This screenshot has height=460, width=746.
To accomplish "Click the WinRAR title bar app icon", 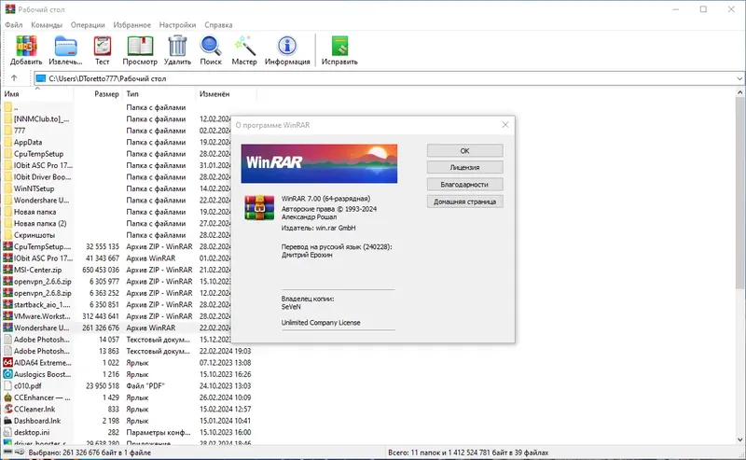I will pos(10,9).
